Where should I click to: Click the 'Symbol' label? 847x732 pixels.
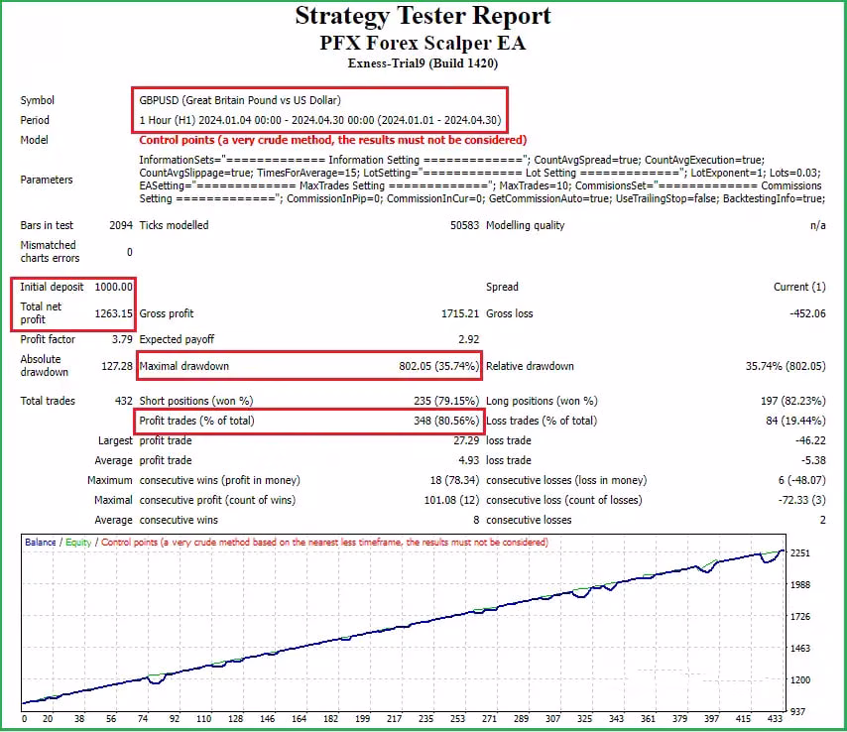38,100
